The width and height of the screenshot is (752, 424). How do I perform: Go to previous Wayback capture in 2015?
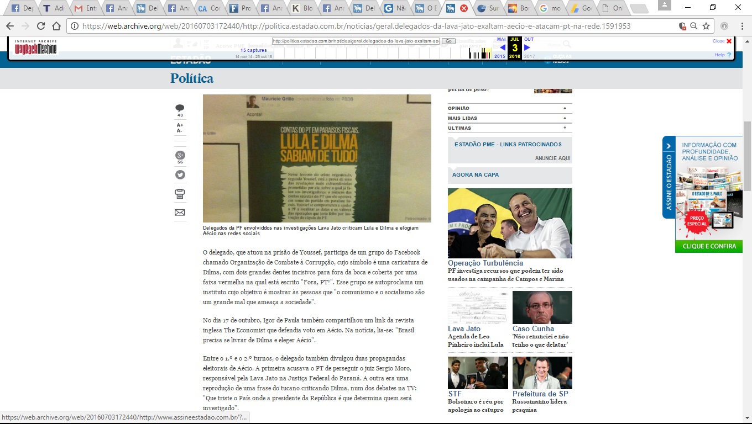click(502, 48)
